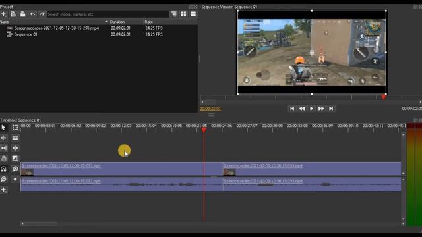Click 00:00:12:03 on the timeline ruler
The width and height of the screenshot is (422, 237).
pos(121,126)
